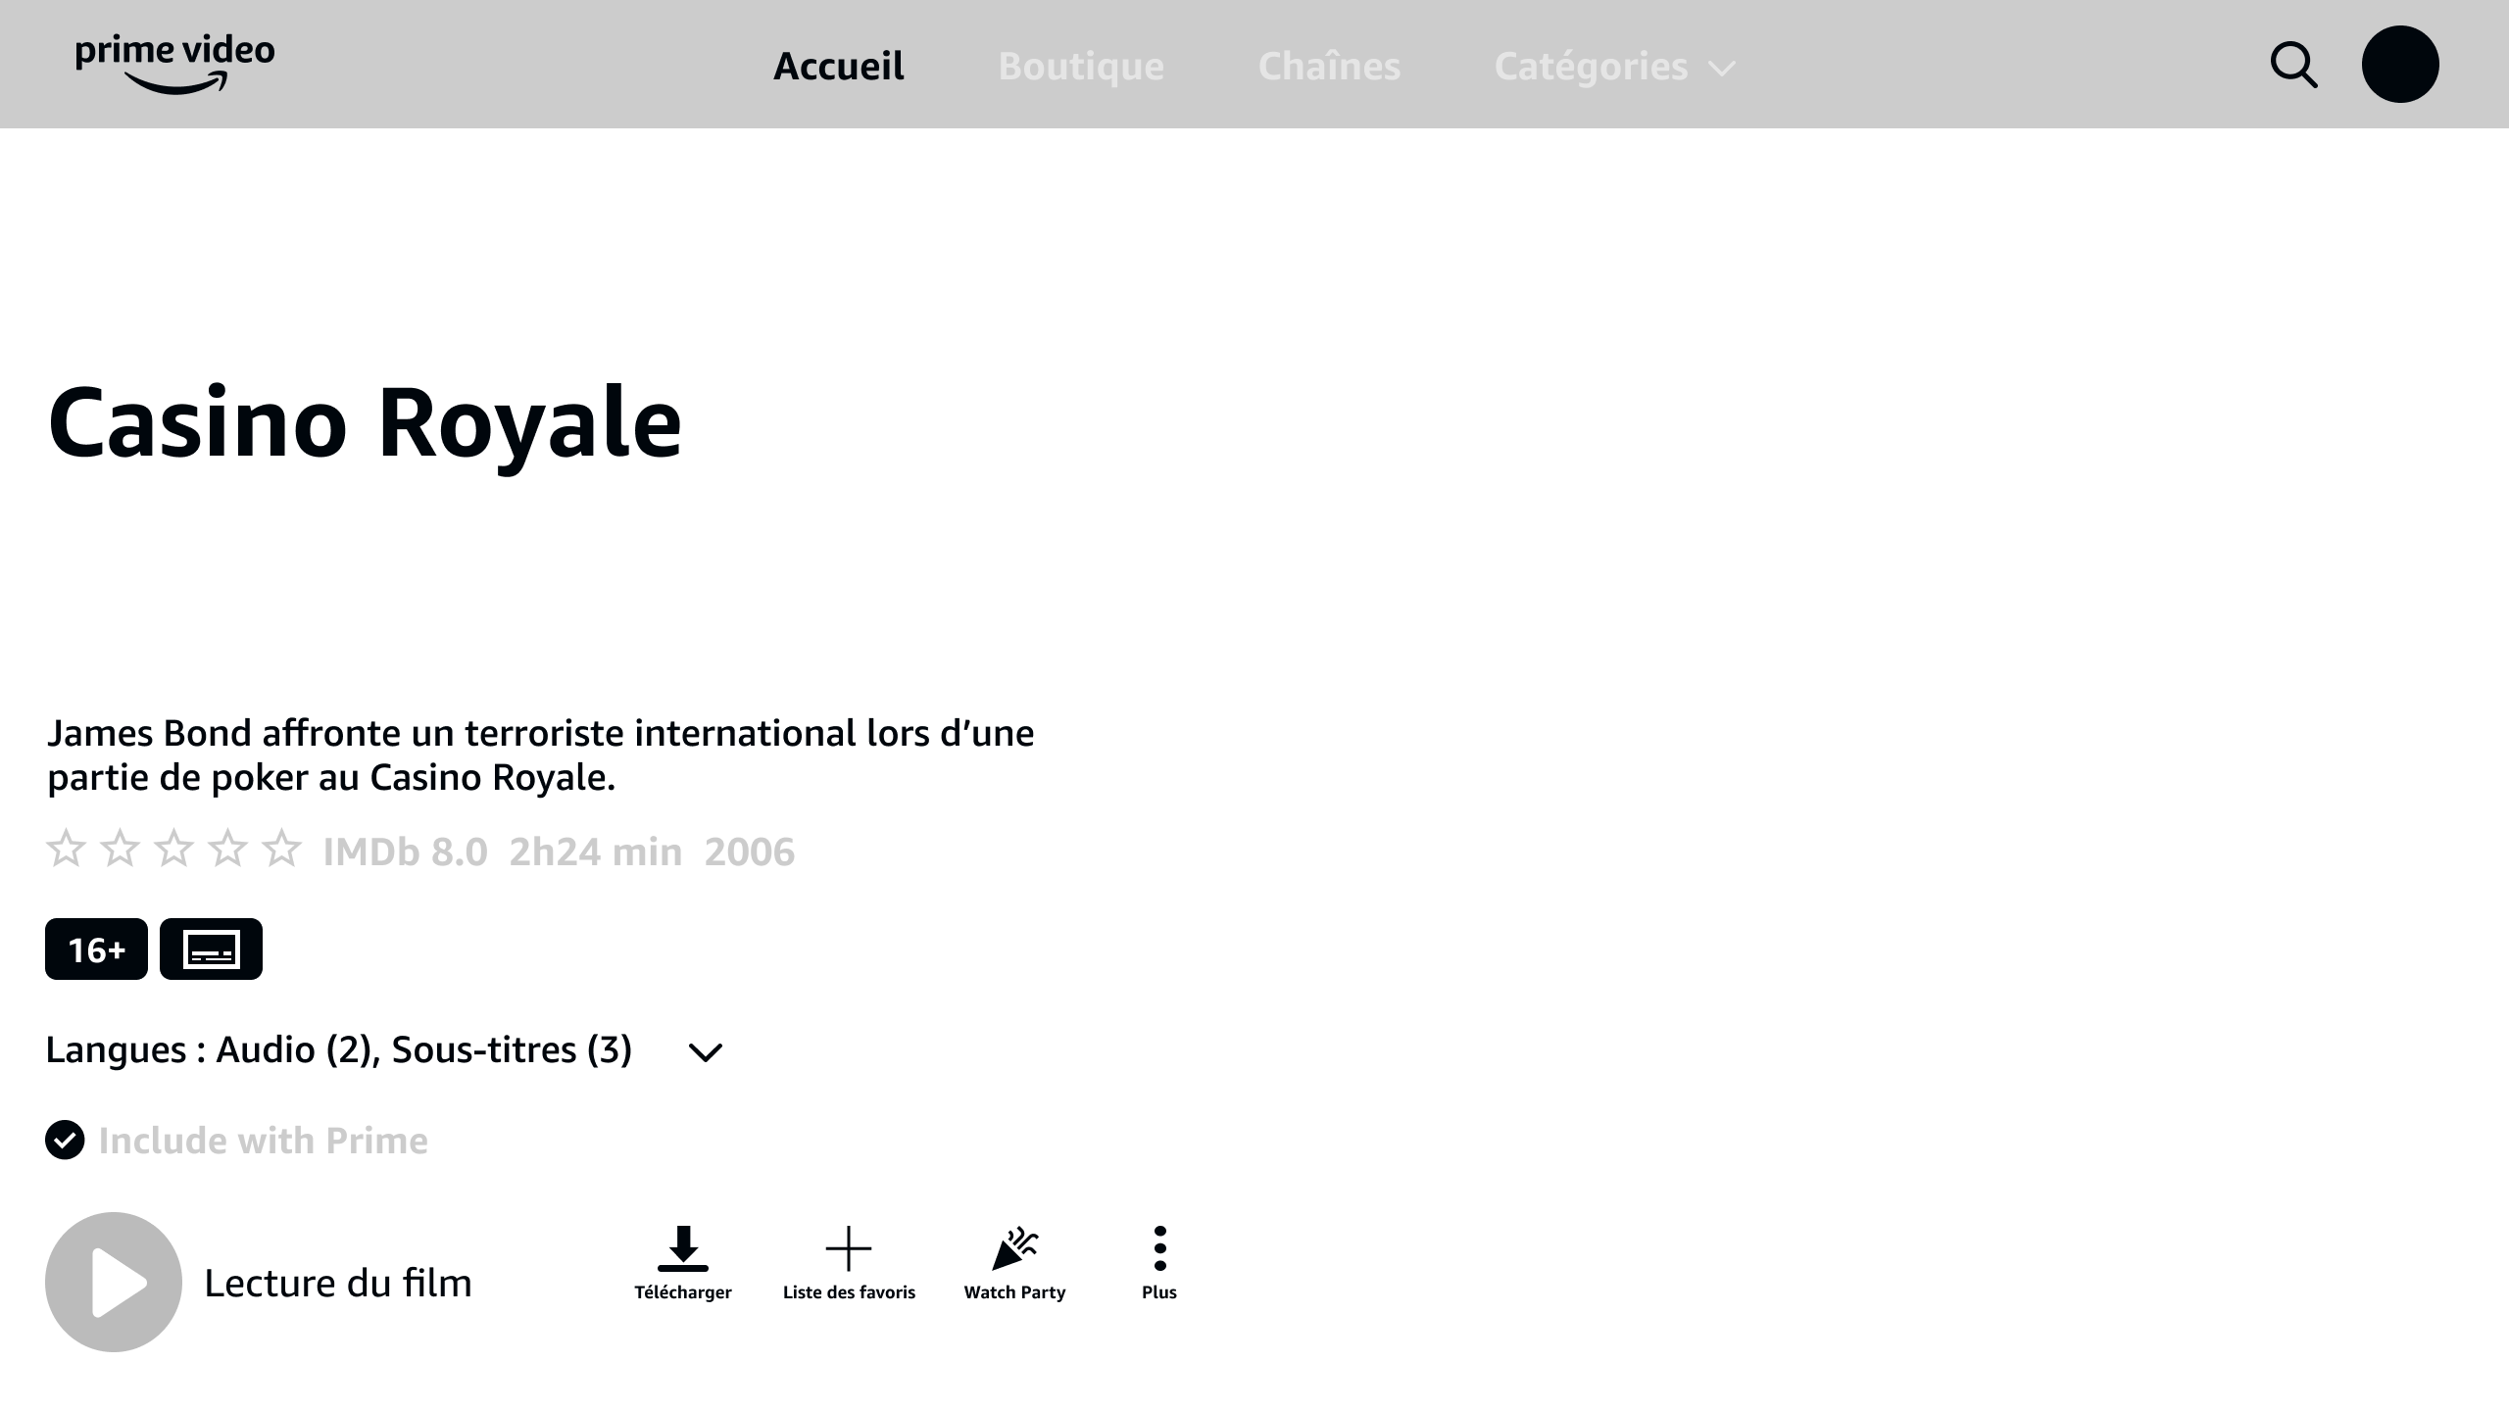The height and width of the screenshot is (1411, 2509).
Task: Click the Lecture du film label
Action: tap(338, 1283)
